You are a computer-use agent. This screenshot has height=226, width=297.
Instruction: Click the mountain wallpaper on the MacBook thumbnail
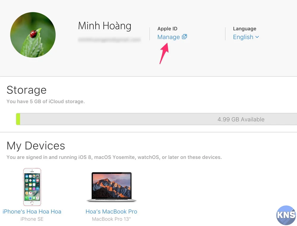(111, 185)
